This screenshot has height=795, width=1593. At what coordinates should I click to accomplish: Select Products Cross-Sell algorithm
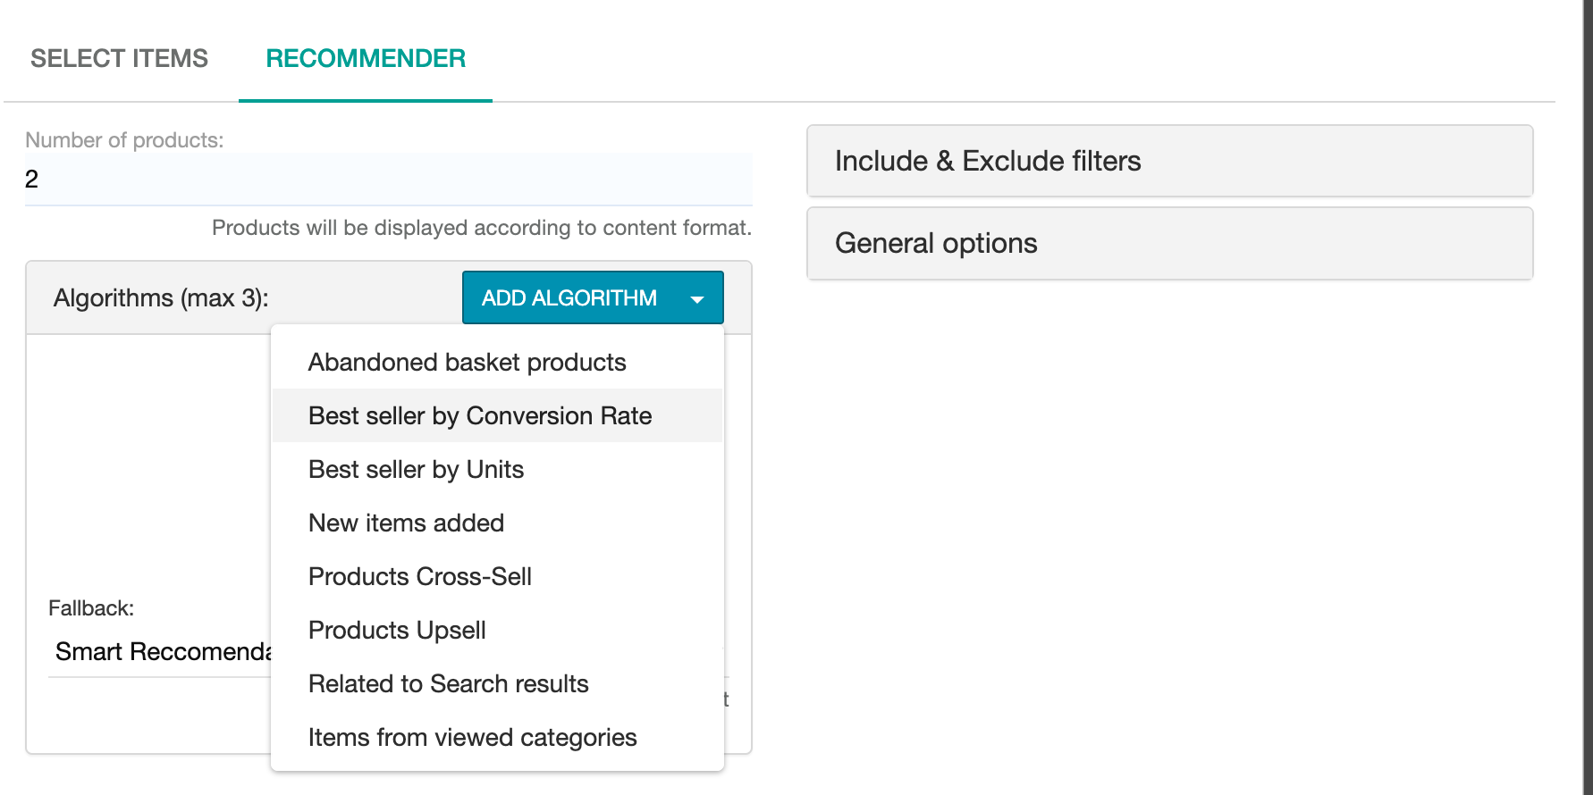(419, 576)
